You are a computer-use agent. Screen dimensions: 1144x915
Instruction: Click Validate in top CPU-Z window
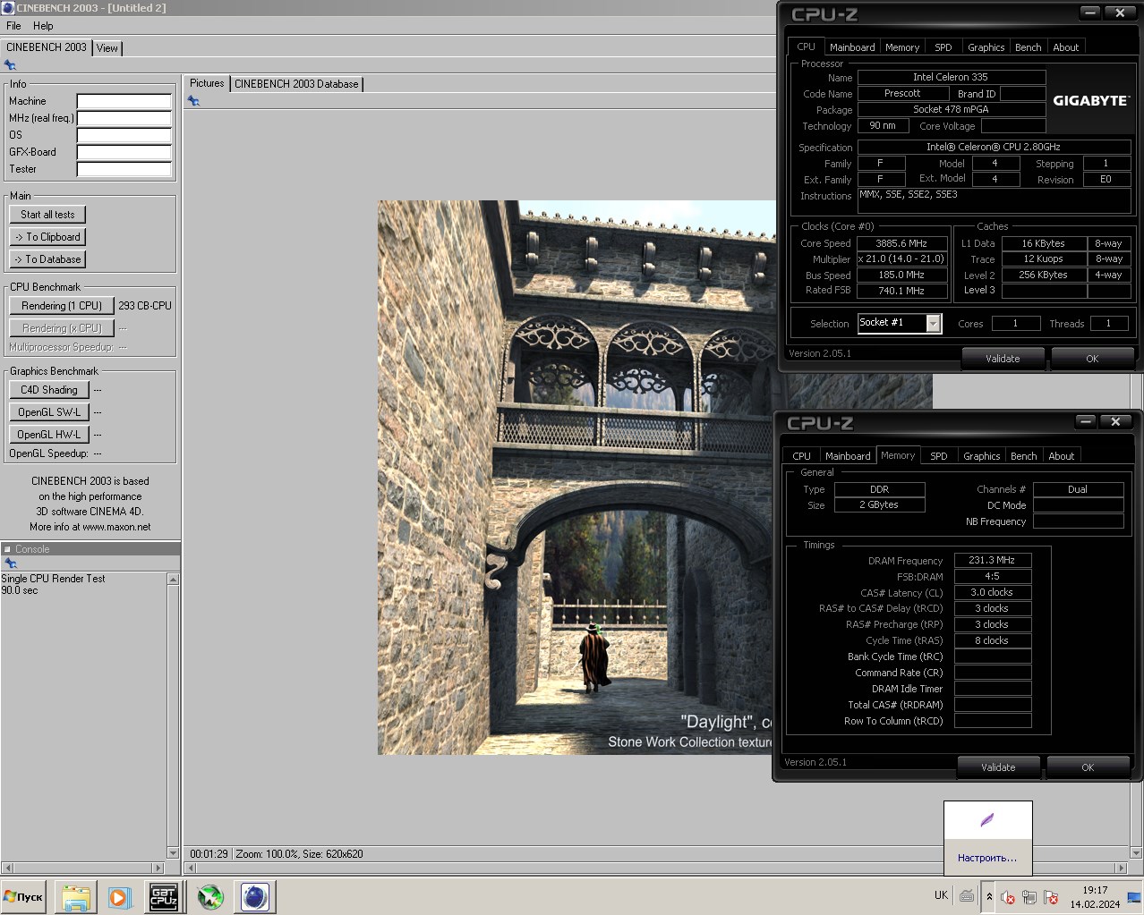tap(1003, 359)
